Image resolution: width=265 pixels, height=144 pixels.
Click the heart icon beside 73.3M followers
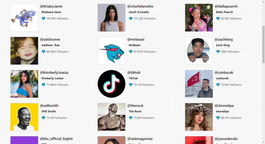(43, 118)
